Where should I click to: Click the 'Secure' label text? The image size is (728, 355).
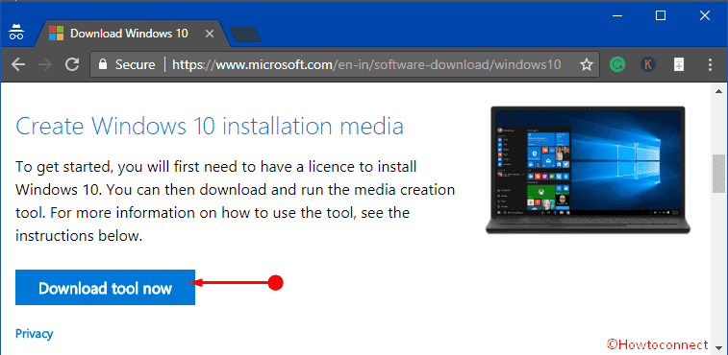pos(135,64)
